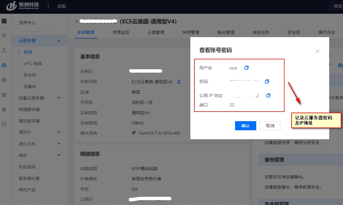Collapse the 云服务器 section
The height and width of the screenshot is (205, 343).
(x=59, y=41)
